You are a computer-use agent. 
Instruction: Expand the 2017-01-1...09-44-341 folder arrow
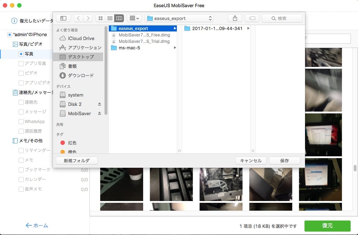click(x=248, y=28)
